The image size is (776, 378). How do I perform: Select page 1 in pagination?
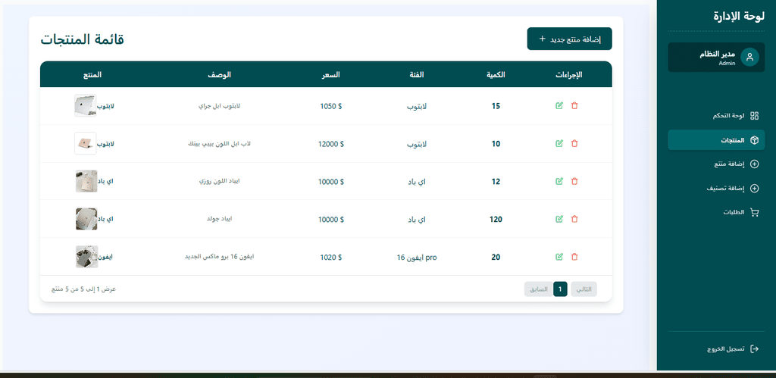pyautogui.click(x=560, y=289)
